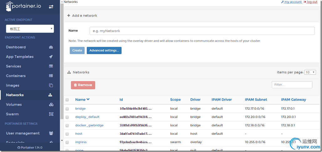This screenshot has height=152, width=322.
Task: Toggle the select-all networks checkbox
Action: (67, 100)
